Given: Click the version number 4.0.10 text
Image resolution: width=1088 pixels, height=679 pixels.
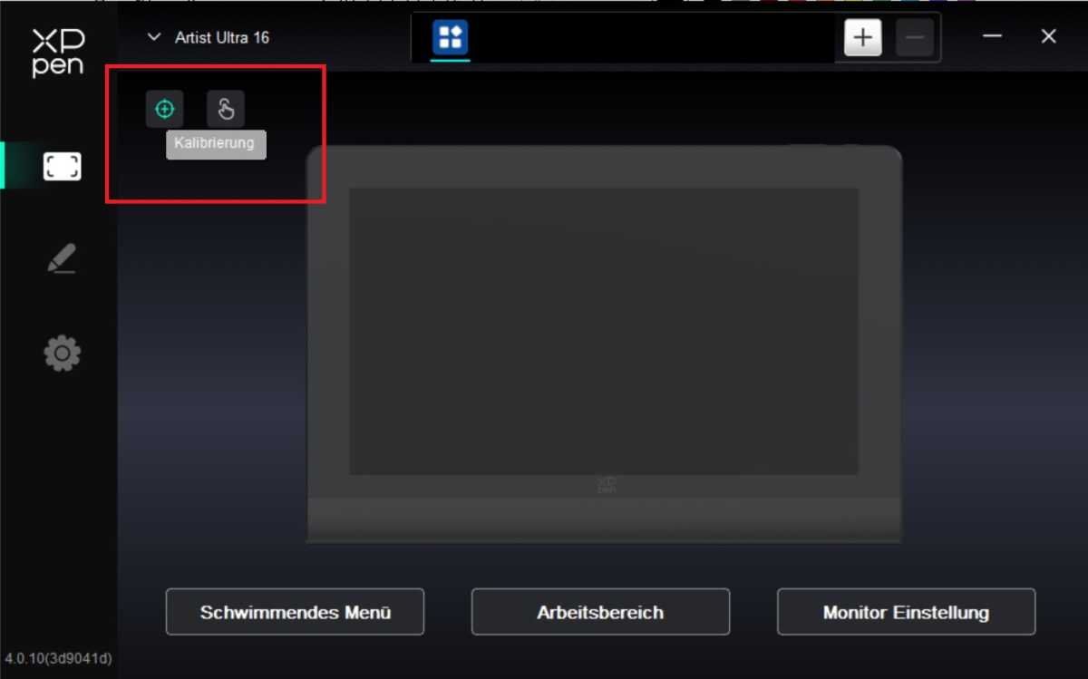Looking at the screenshot, I should (58, 658).
